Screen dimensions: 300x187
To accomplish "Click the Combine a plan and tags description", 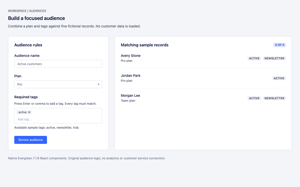I will click(x=74, y=26).
